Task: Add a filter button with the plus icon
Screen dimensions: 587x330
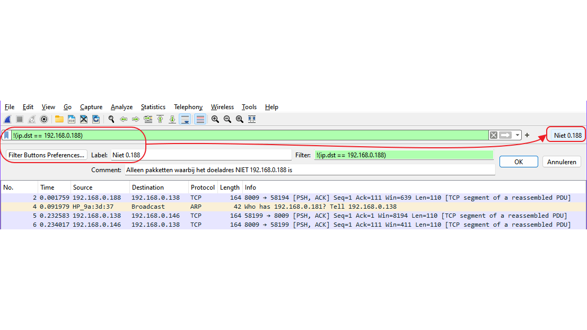Action: 527,136
